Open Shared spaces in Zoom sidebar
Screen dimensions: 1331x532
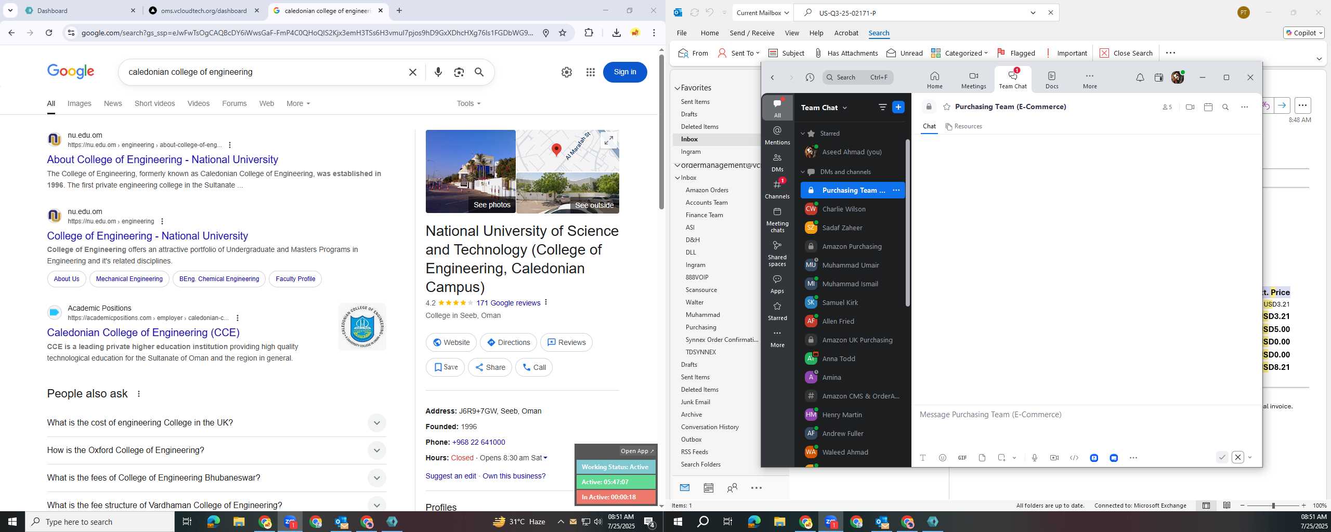coord(777,254)
